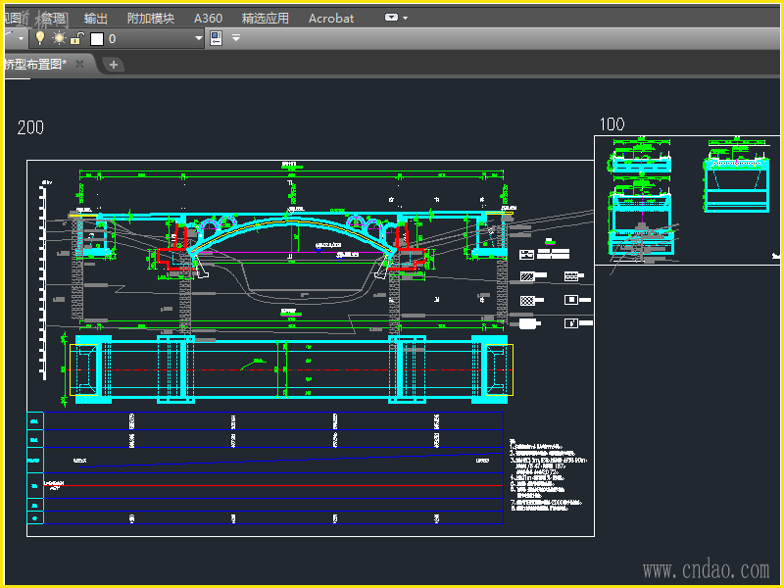Open the Acrobat ribbon tab
The image size is (784, 588).
pyautogui.click(x=331, y=18)
